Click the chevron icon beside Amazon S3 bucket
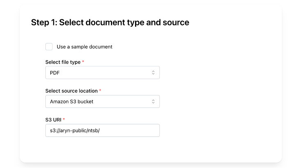This screenshot has width=302, height=168. [x=153, y=102]
